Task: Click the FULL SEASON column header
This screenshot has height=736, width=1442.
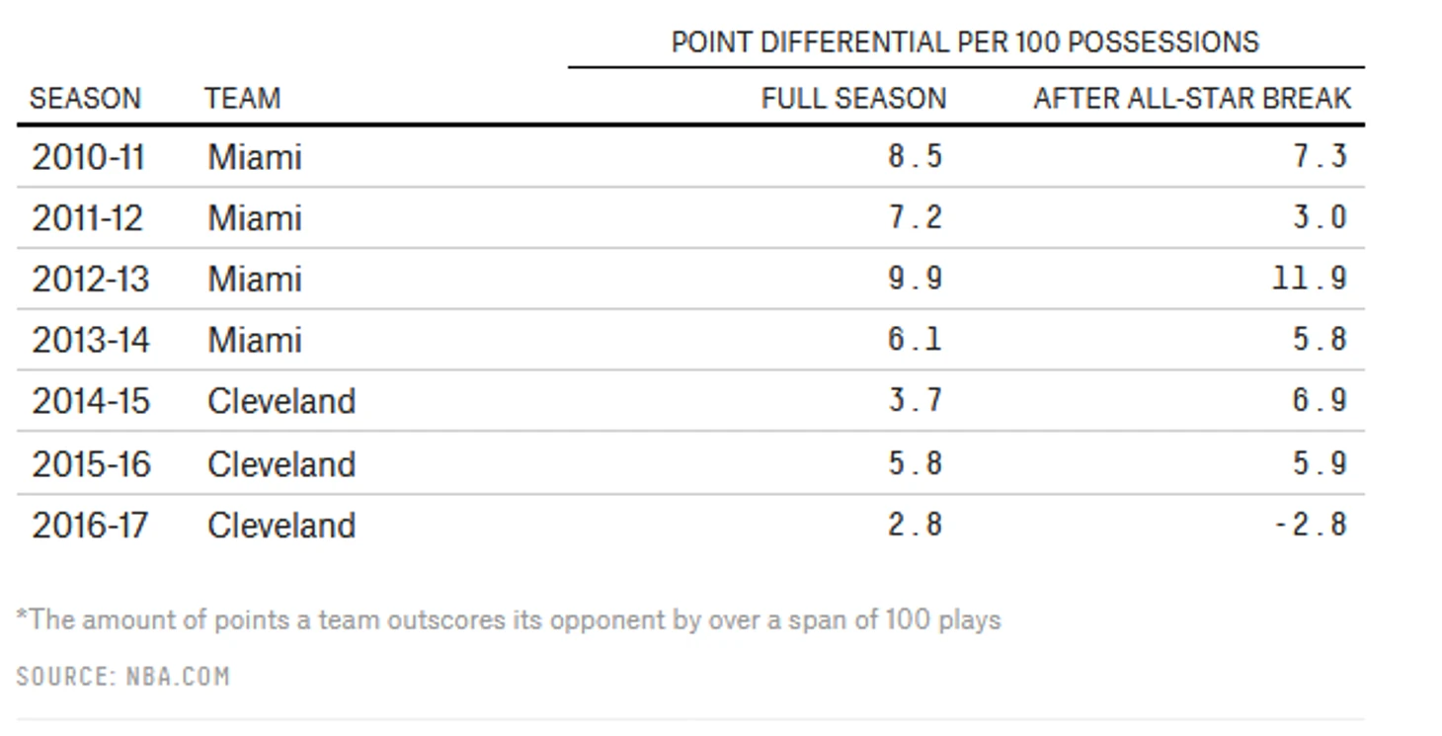Action: click(853, 99)
